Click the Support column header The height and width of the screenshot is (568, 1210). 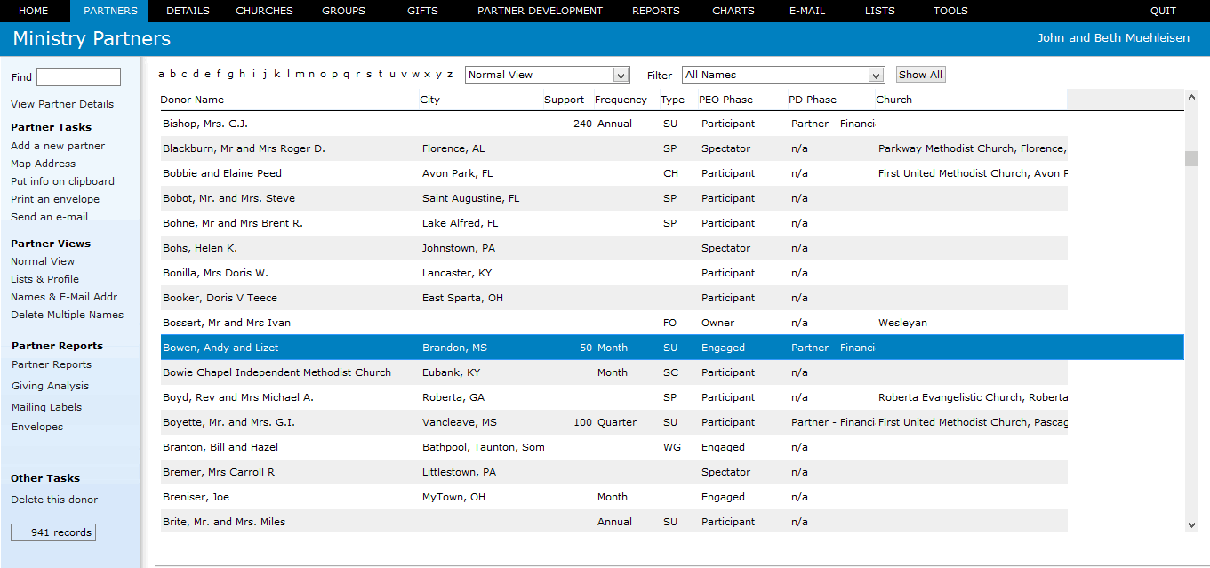564,100
